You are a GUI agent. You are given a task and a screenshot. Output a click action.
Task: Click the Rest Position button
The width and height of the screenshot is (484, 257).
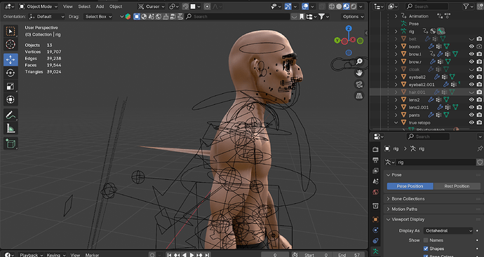[x=457, y=186]
